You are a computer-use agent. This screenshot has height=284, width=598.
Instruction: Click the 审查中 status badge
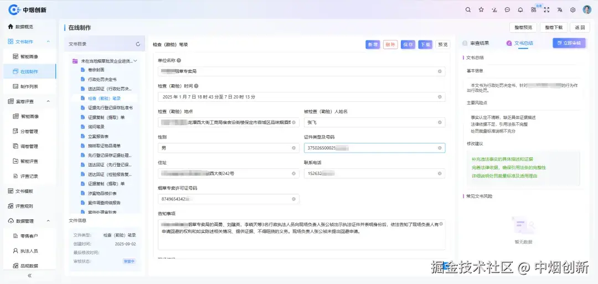(129, 261)
